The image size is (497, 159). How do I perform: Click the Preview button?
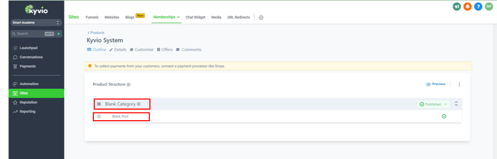coord(436,84)
